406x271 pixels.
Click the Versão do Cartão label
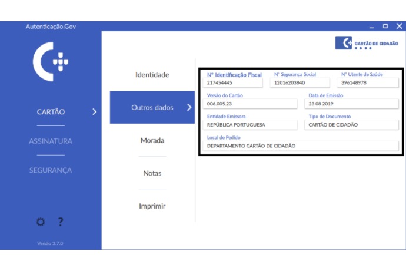(x=225, y=95)
